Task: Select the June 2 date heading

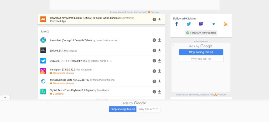Action: coord(44,32)
